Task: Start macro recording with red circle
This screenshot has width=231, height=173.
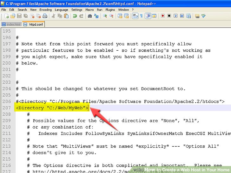Action: (163, 16)
